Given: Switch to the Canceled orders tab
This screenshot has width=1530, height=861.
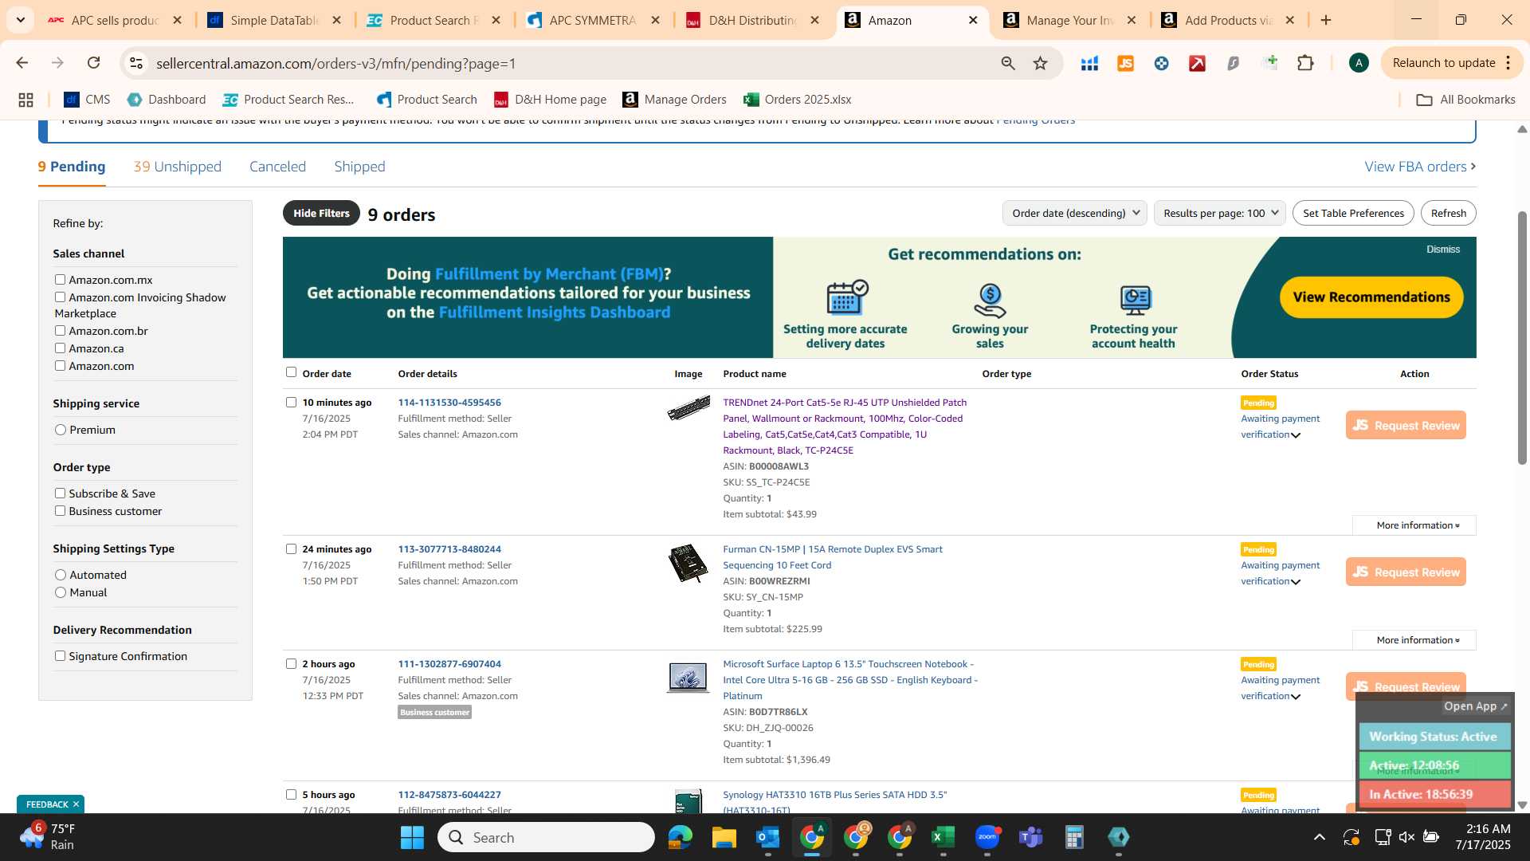Looking at the screenshot, I should pos(277,167).
